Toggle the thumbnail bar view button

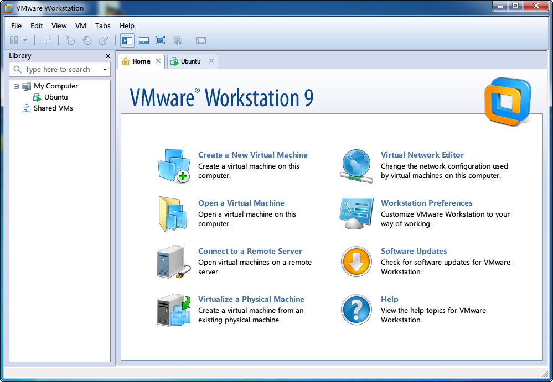144,40
